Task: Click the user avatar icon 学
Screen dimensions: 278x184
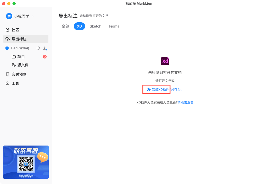Action: coord(9,16)
